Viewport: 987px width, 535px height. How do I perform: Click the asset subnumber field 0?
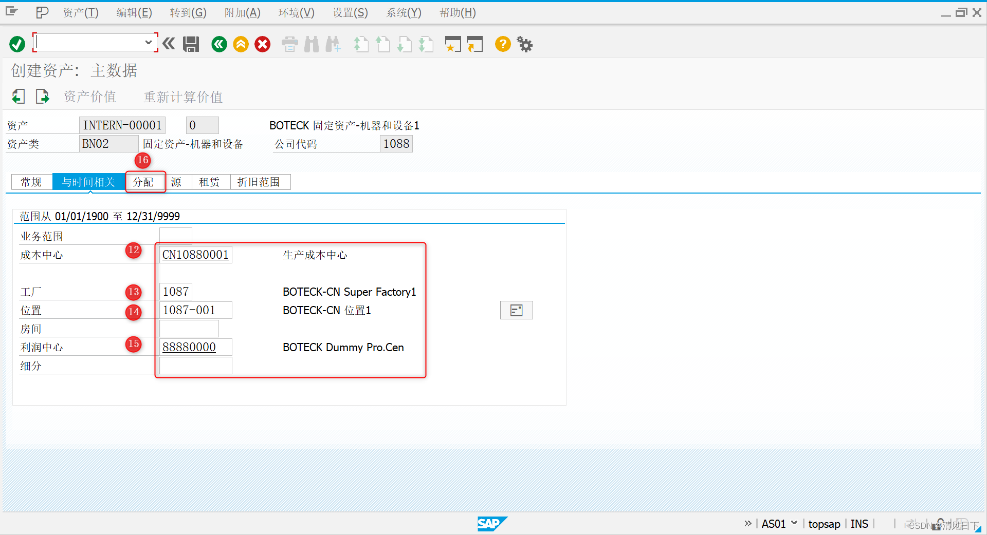[x=202, y=125]
